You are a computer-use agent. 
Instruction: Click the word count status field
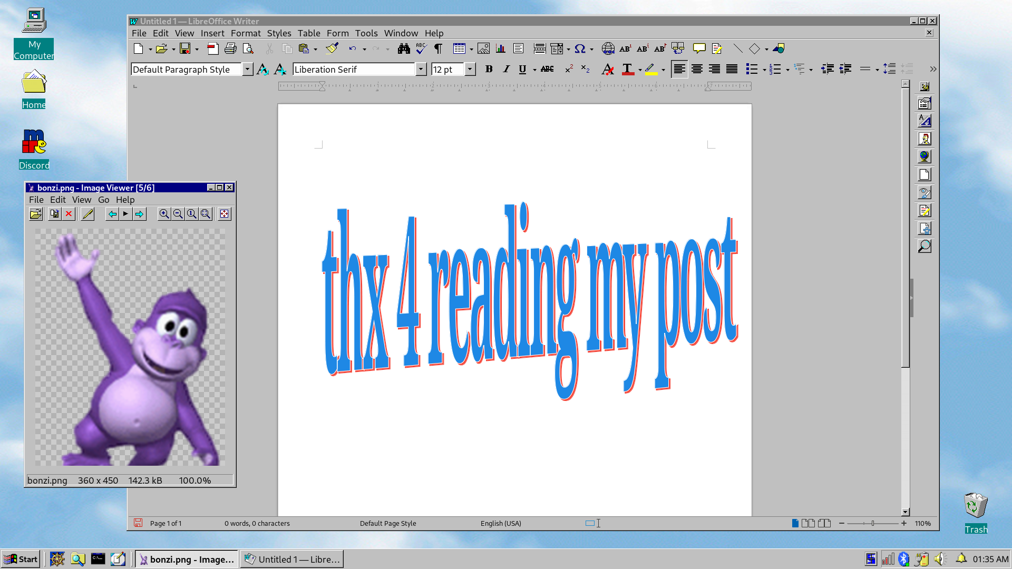tap(257, 523)
